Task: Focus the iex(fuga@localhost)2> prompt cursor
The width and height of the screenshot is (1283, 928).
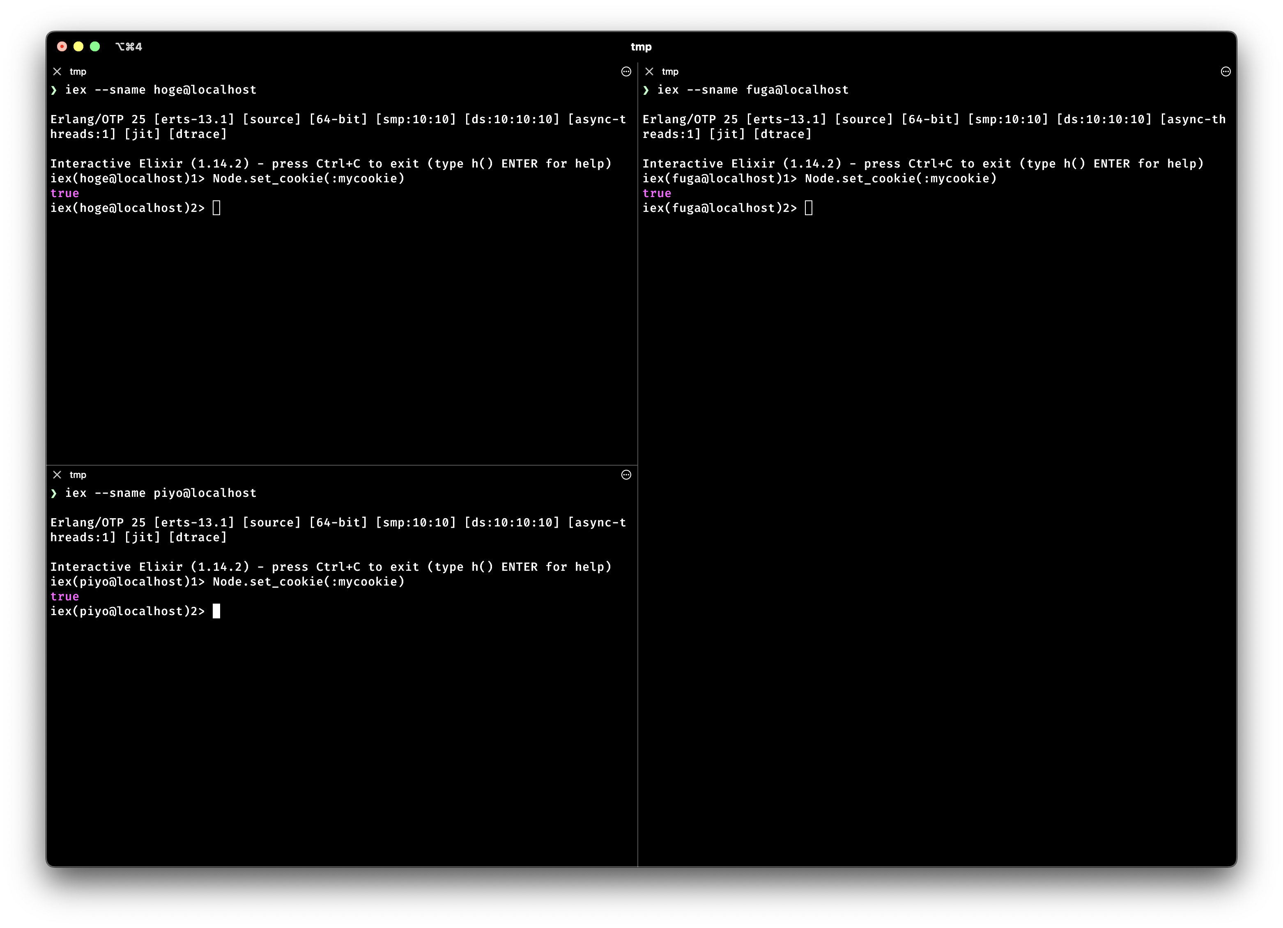Action: (808, 208)
